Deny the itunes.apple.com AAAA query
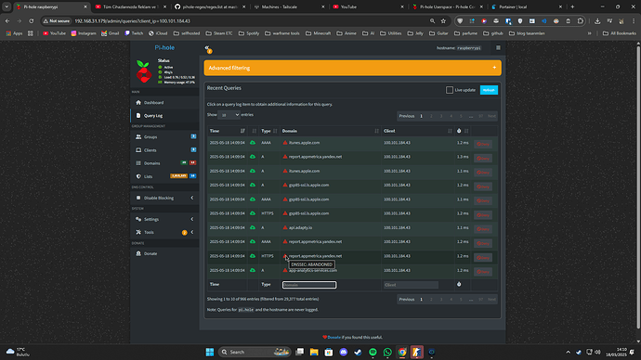Image resolution: width=641 pixels, height=360 pixels. [483, 144]
